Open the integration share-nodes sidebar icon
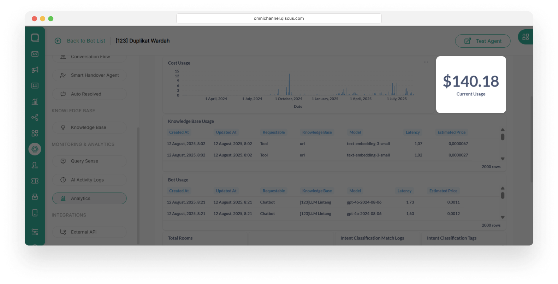Image resolution: width=558 pixels, height=284 pixels. 35,118
